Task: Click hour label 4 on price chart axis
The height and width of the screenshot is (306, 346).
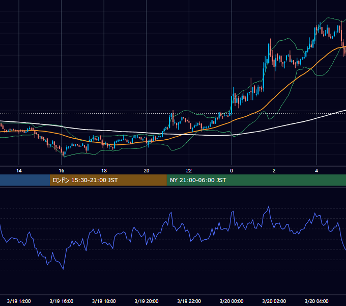Action: click(316, 171)
